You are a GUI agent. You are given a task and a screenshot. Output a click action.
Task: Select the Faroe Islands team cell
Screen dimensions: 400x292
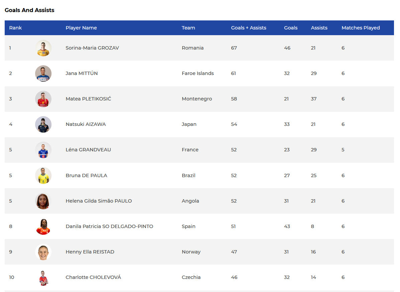(198, 73)
